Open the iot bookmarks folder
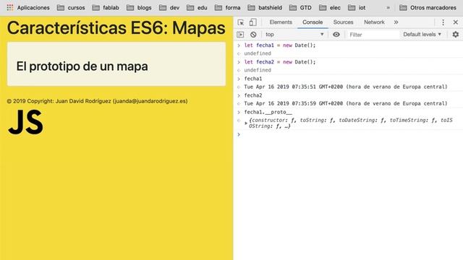 click(357, 8)
